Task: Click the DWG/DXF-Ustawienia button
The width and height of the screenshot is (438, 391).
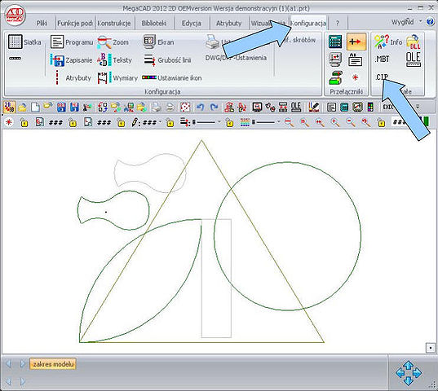Action: click(x=236, y=58)
